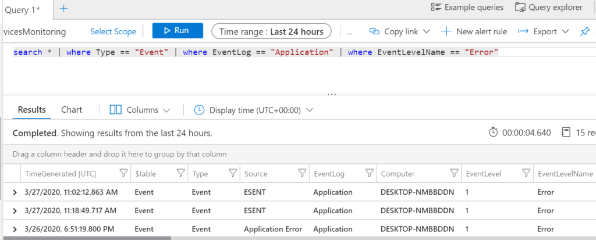The width and height of the screenshot is (596, 240).
Task: Open filter for EventLog column
Action: [x=369, y=173]
